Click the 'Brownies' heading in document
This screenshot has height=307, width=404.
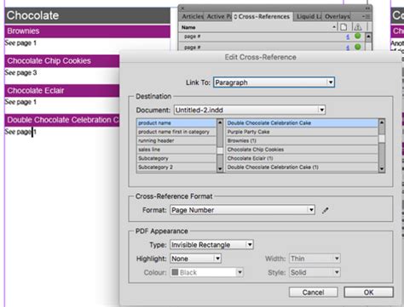pyautogui.click(x=23, y=31)
